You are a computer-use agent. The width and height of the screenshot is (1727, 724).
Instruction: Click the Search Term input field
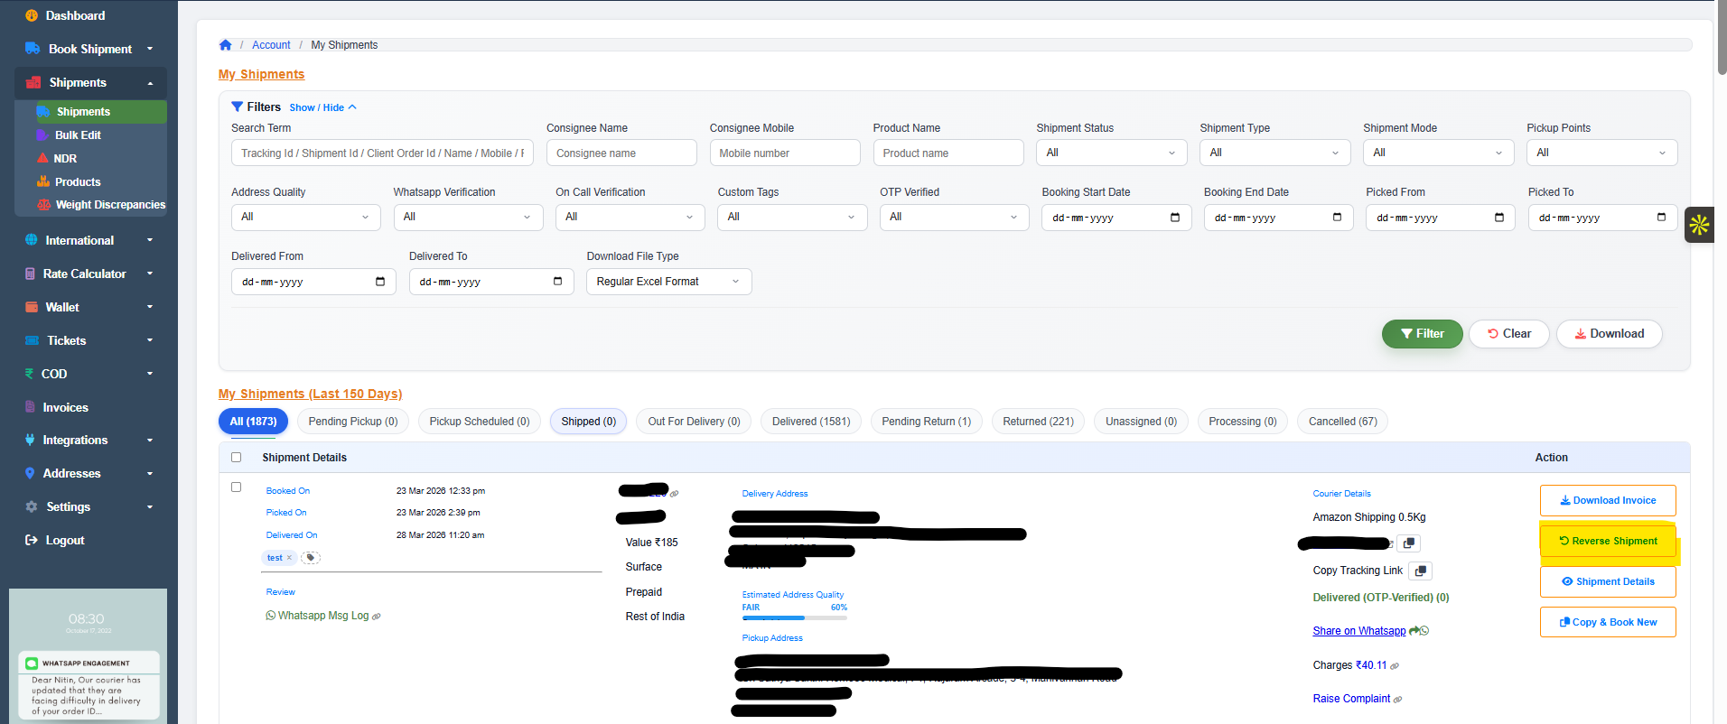(x=383, y=153)
